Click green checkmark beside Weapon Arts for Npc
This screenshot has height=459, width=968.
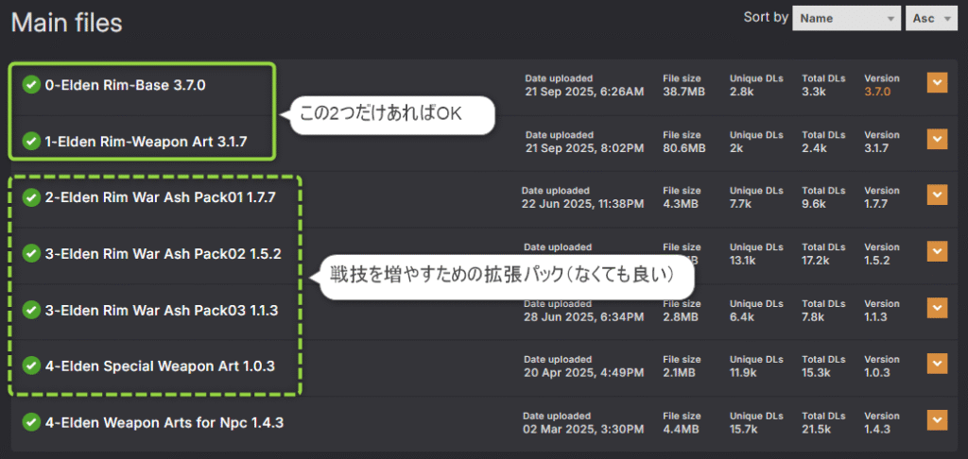(x=32, y=421)
